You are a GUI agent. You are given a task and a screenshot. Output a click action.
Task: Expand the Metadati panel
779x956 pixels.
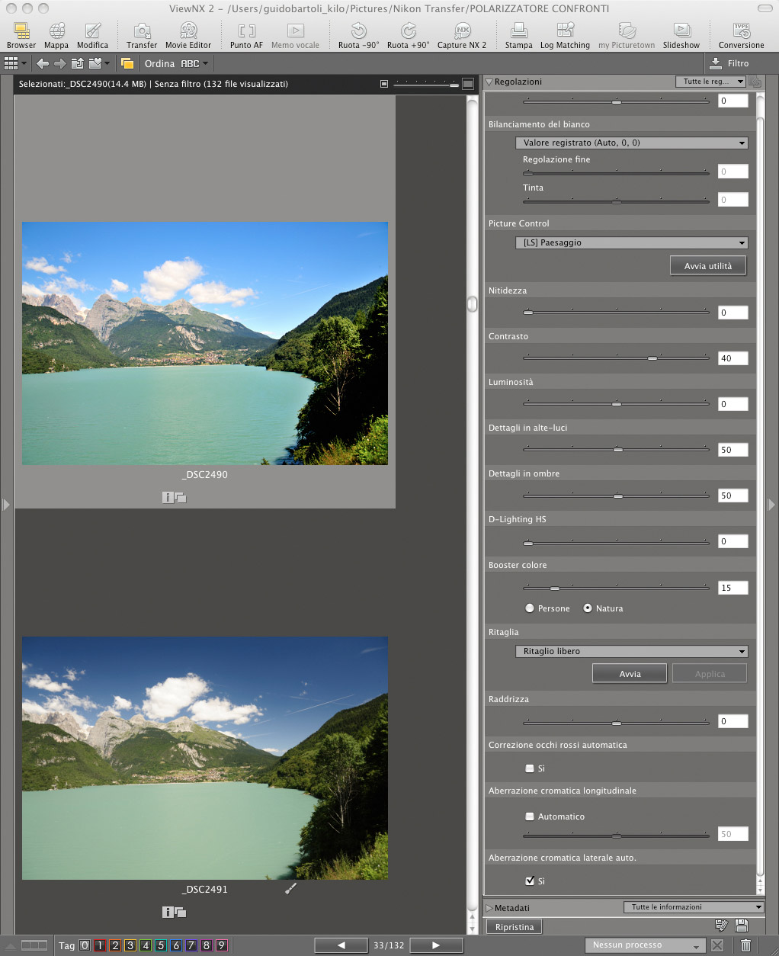click(489, 908)
